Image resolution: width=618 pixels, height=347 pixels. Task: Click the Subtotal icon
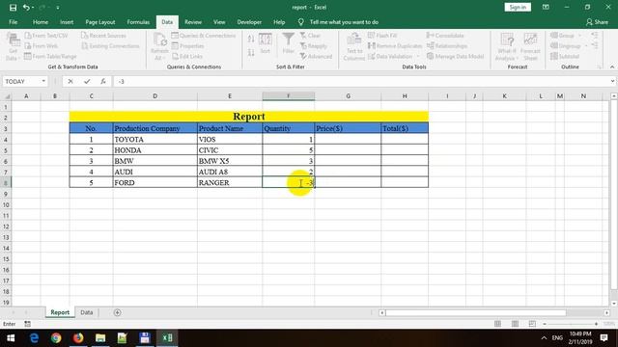coord(554,56)
